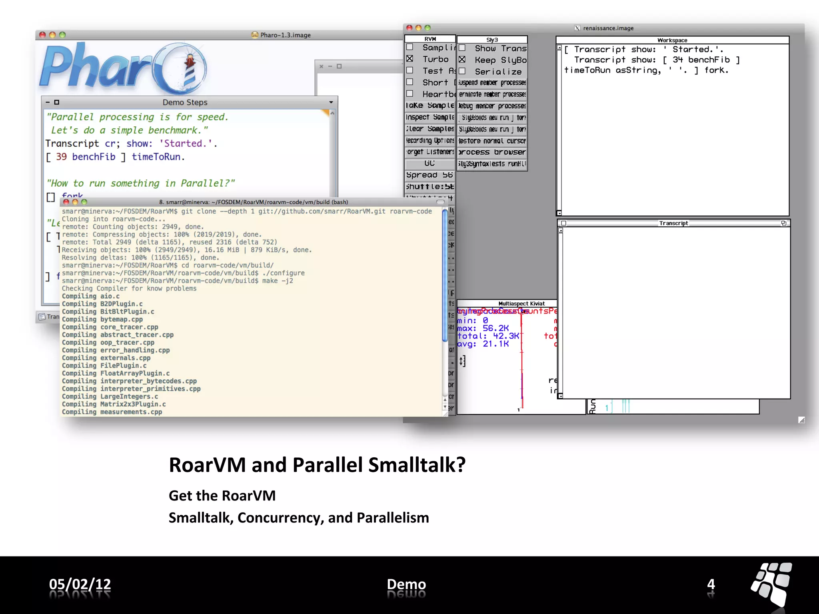819x614 pixels.
Task: Click Terminate member processes in Sly3
Action: tap(492, 94)
